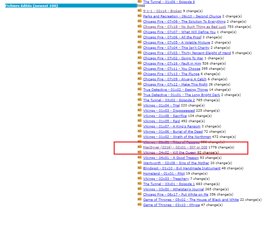The height and width of the screenshot is (226, 267).
Task: Click the icon next to True Detective 01x02
Action: (140, 89)
